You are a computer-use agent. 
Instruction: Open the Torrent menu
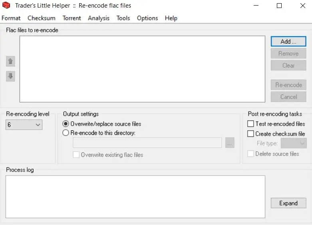(x=72, y=18)
